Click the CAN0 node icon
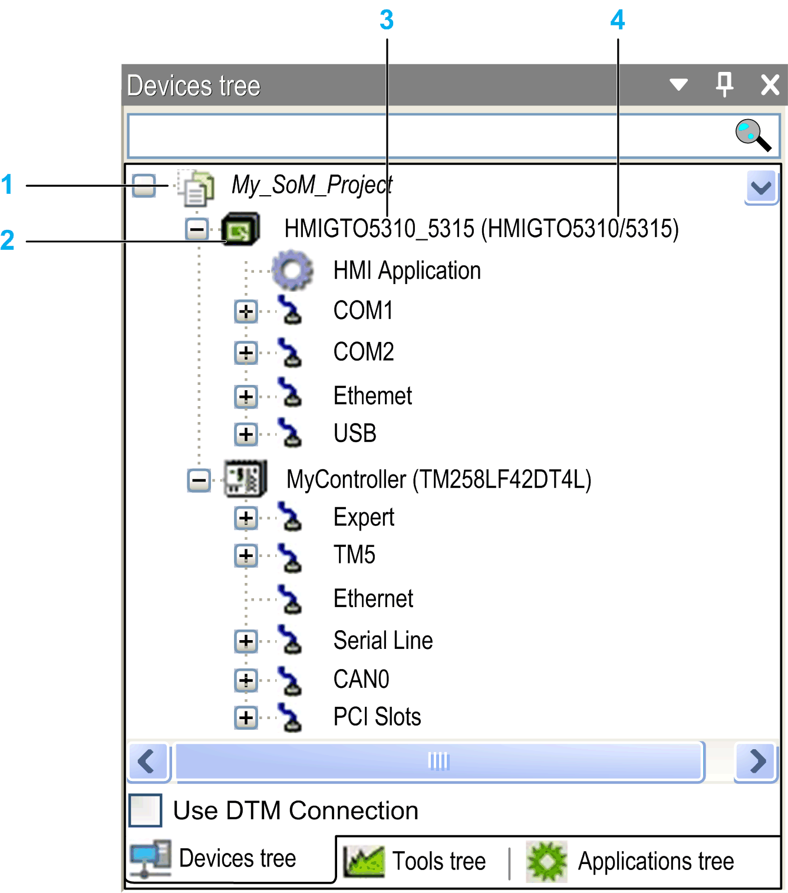Viewport: 788px width, 893px height. click(289, 680)
